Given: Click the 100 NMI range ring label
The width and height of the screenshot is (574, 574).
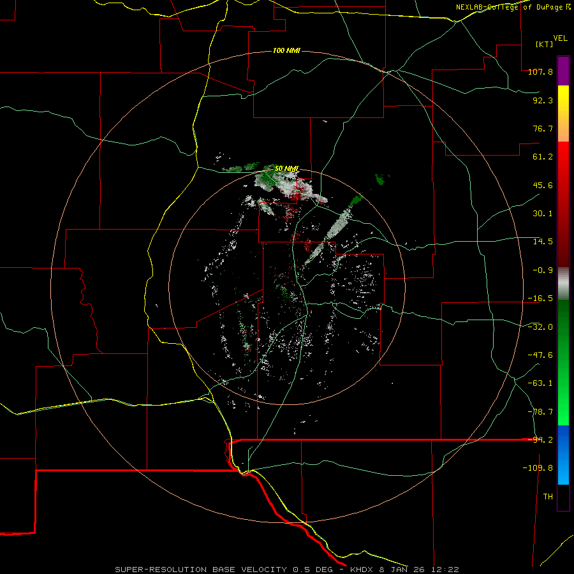Looking at the screenshot, I should tap(286, 50).
